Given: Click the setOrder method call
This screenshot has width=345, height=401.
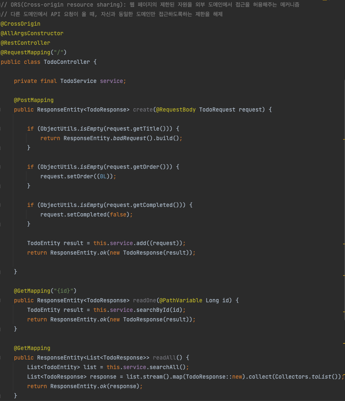Looking at the screenshot, I should click(80, 176).
